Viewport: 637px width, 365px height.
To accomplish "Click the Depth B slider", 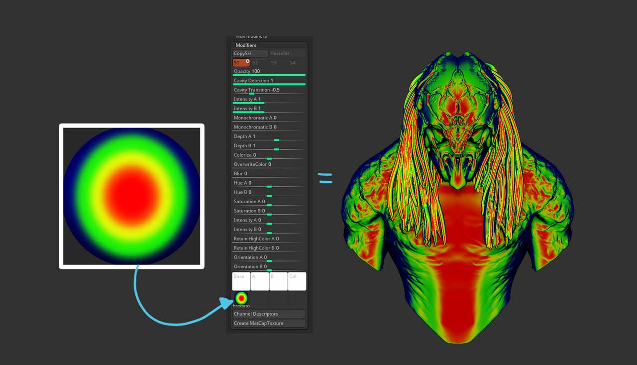I will pos(269,146).
